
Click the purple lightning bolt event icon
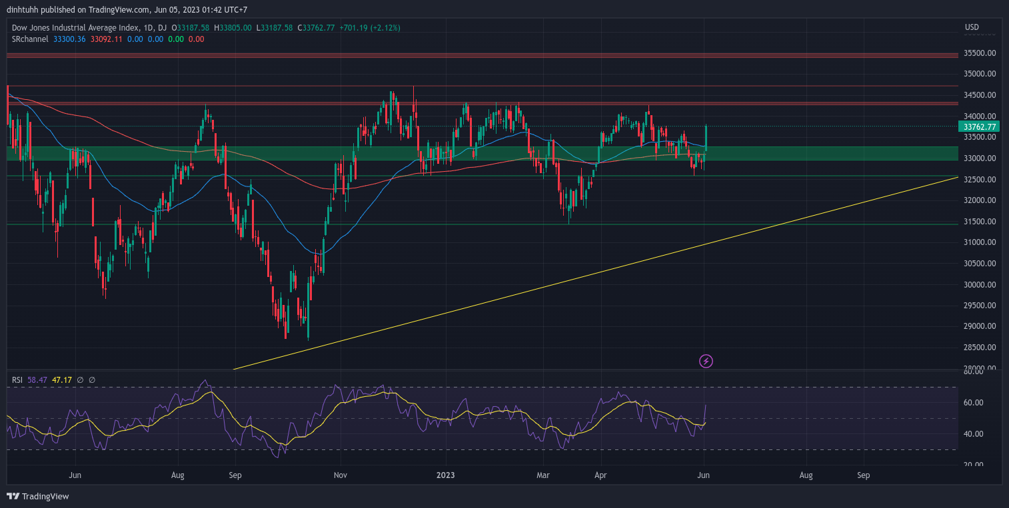(x=706, y=362)
